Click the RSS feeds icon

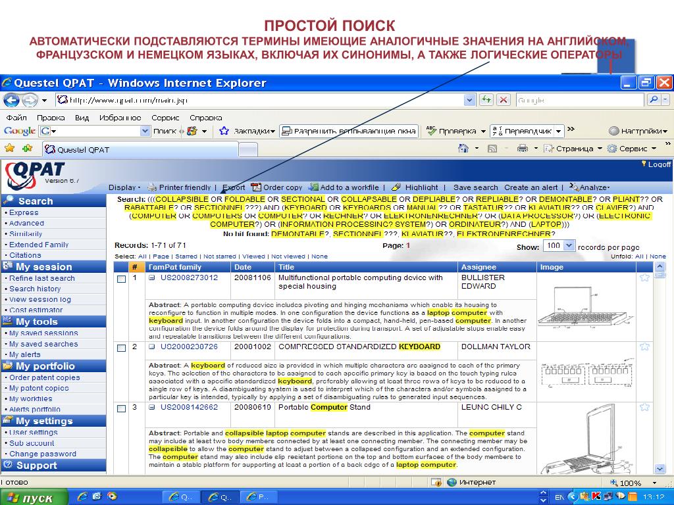pos(492,149)
